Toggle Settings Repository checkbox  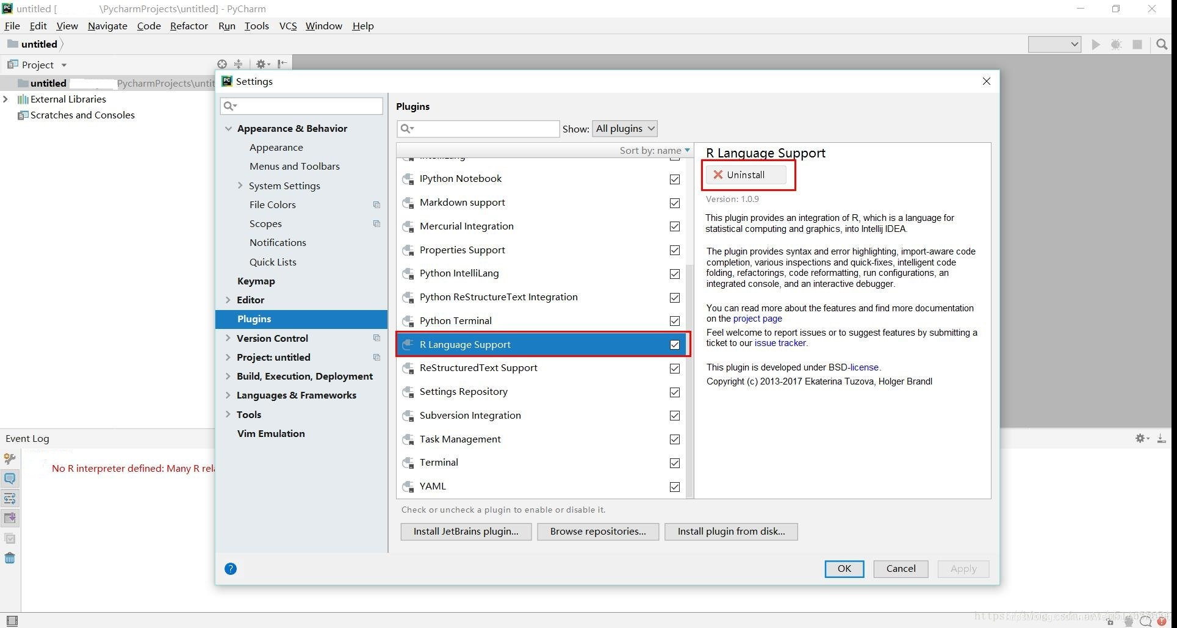pos(675,392)
